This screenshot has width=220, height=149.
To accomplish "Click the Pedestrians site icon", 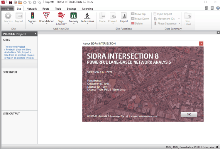I will pyautogui.click(x=87, y=15).
